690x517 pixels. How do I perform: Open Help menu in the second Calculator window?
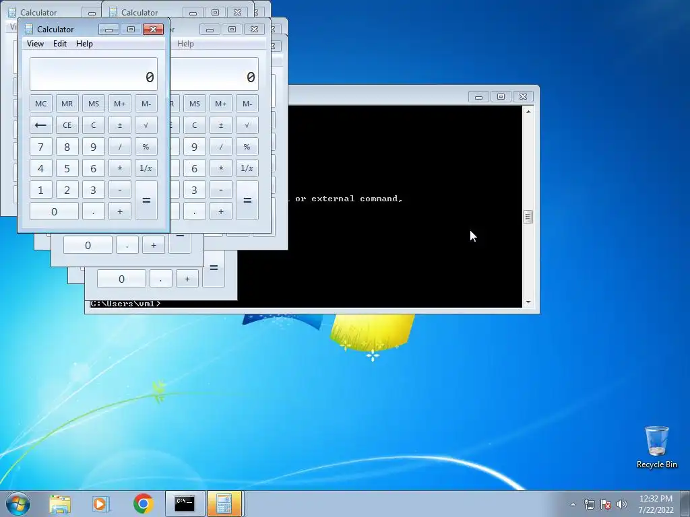[x=185, y=44]
